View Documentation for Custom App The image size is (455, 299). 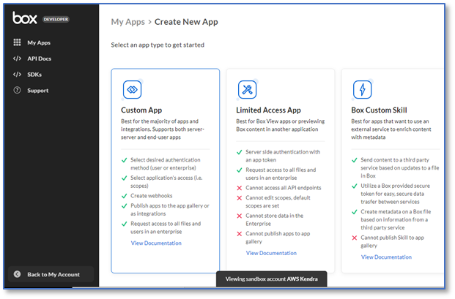[x=156, y=243]
